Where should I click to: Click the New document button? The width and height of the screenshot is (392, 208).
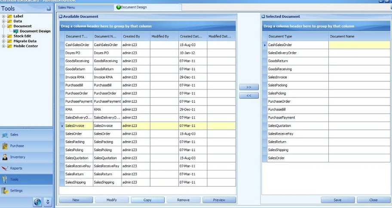[x=76, y=200]
